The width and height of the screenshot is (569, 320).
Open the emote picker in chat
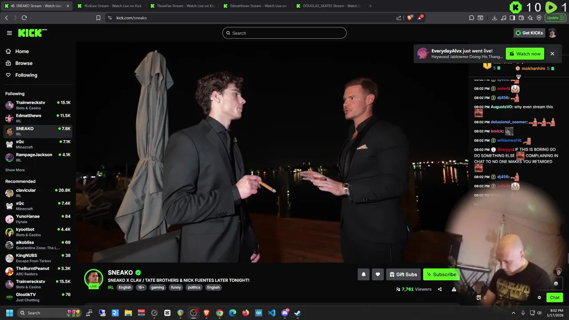click(x=556, y=284)
